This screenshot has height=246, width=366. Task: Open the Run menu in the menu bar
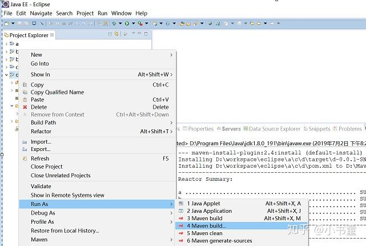[102, 13]
